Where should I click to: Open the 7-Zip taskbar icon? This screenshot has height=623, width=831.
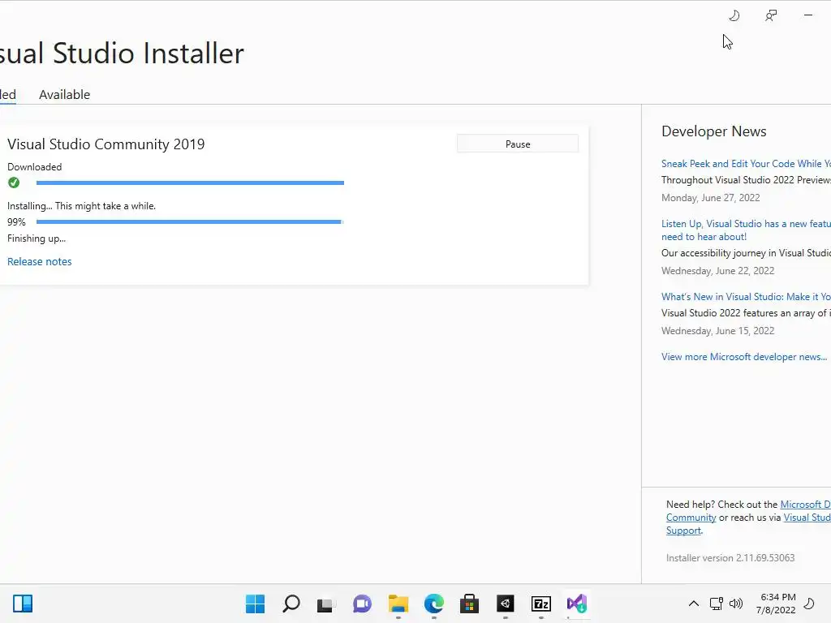click(541, 604)
